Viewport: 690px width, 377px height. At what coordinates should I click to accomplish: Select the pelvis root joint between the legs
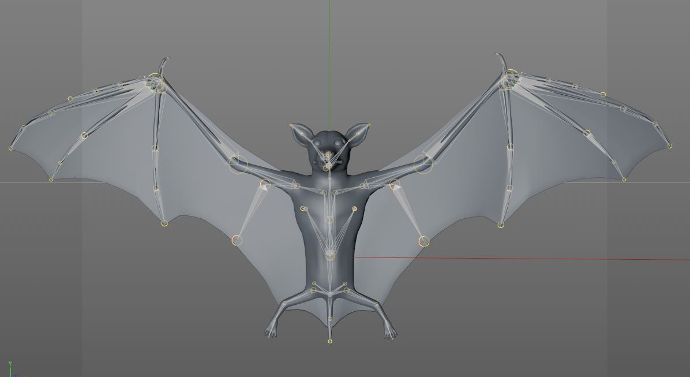(x=330, y=293)
